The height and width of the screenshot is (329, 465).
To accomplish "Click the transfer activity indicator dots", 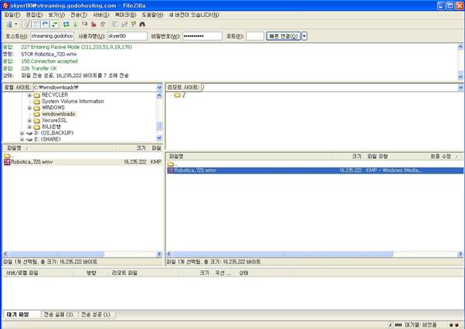I will click(x=453, y=325).
